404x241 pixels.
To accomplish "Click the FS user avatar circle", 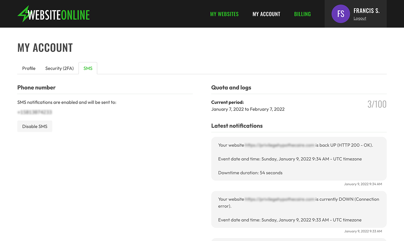I will tap(341, 14).
